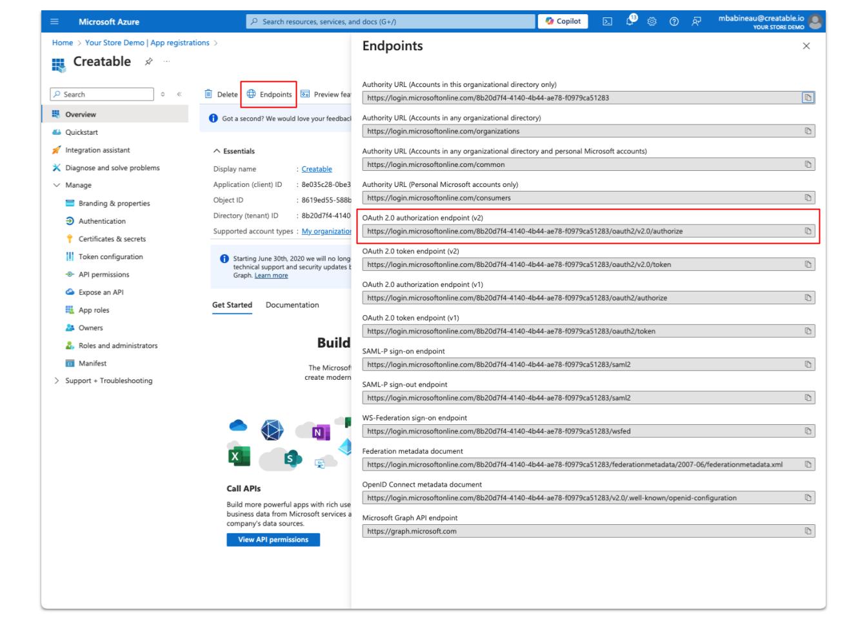
Task: Click Preview features toolbar button
Action: coord(326,95)
